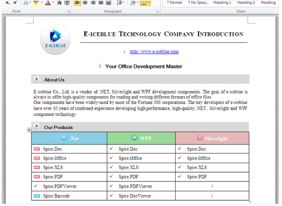Open Paragraph dialog box launcher
Screen dimensions: 282x206
(158, 12)
